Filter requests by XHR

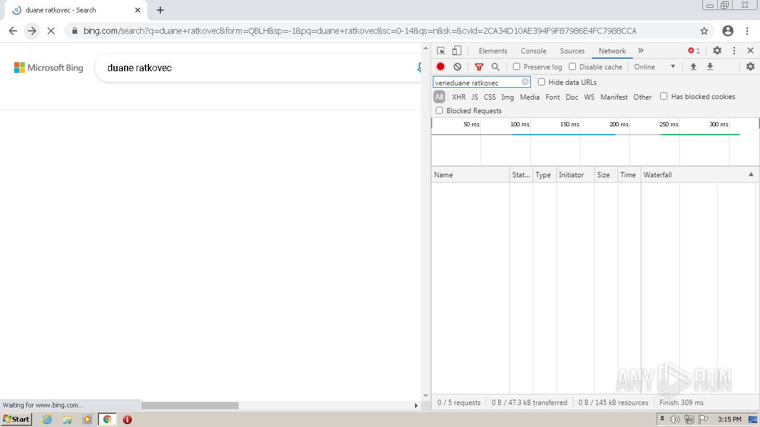[459, 97]
